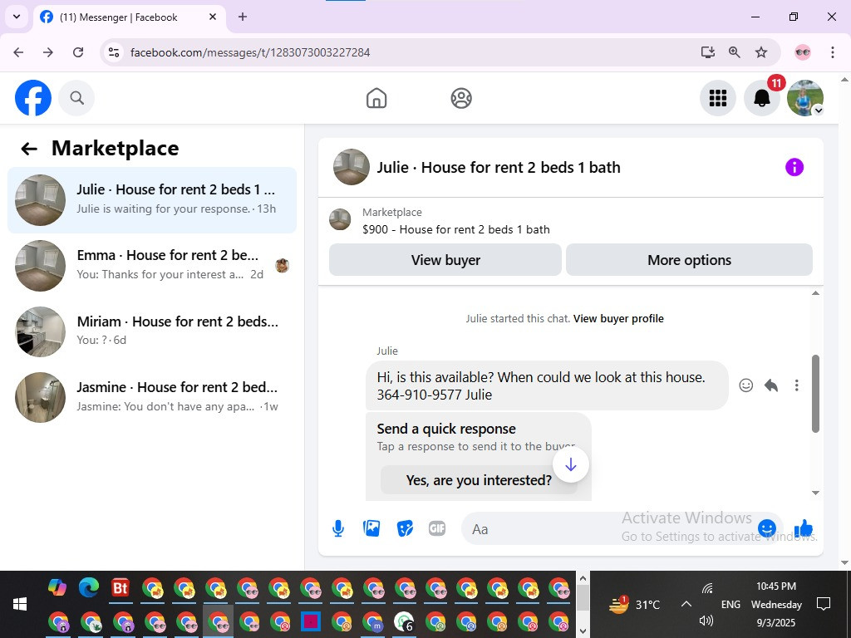Viewport: 851px width, 638px height.
Task: Open a new browser tab
Action: point(243,17)
